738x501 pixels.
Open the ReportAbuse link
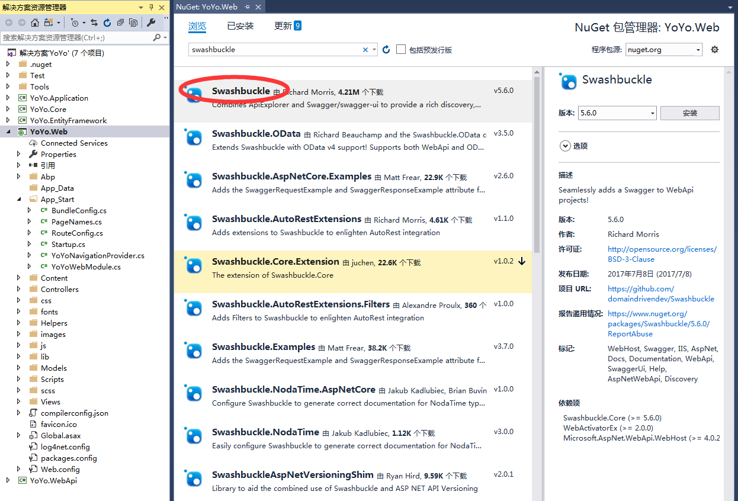click(659, 324)
